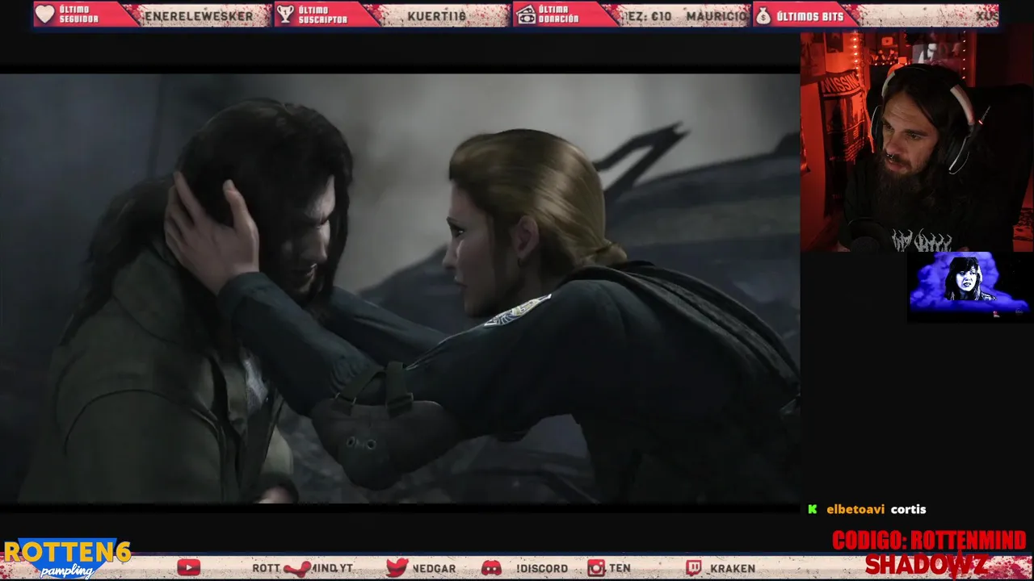This screenshot has width=1034, height=581.
Task: Click the Discord icon in bottom bar
Action: pos(491,568)
